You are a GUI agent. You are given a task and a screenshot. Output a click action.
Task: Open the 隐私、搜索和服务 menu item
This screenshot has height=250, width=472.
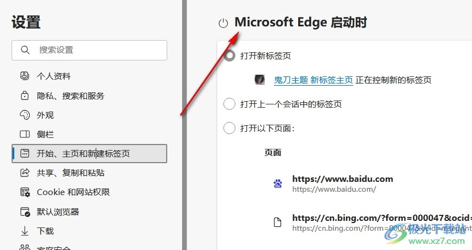click(70, 96)
